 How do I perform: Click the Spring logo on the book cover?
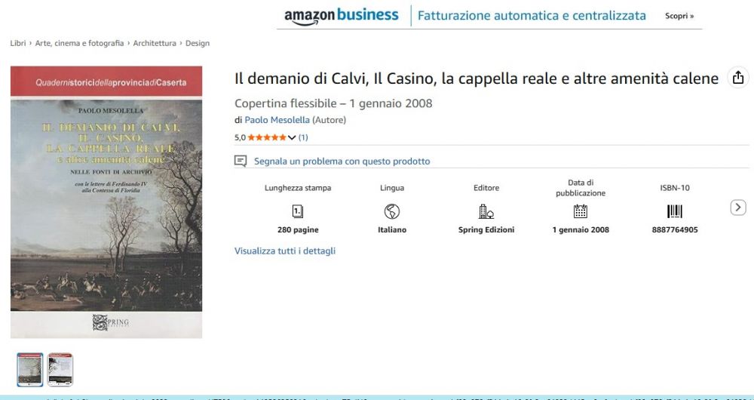coord(110,322)
